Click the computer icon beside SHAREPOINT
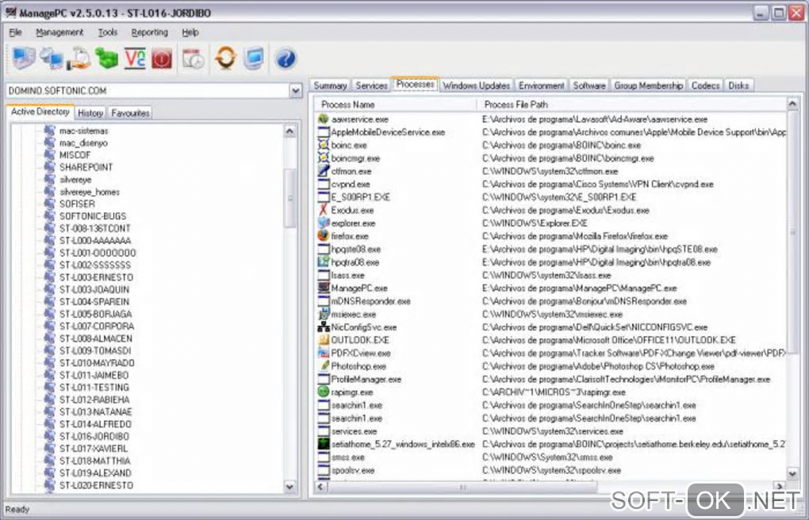This screenshot has height=520, width=809. tap(49, 167)
